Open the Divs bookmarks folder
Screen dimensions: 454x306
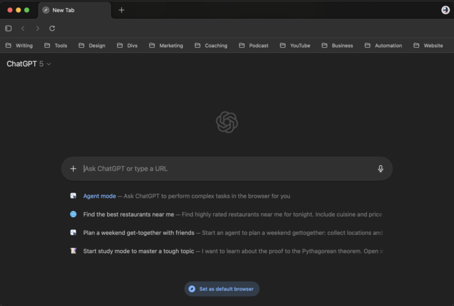127,45
